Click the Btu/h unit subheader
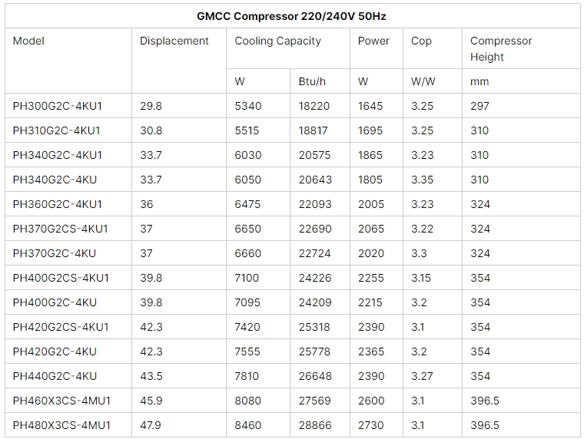 (x=312, y=81)
